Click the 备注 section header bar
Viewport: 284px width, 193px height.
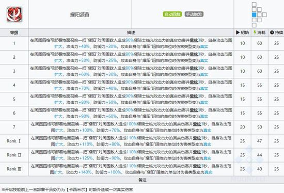tap(142, 180)
